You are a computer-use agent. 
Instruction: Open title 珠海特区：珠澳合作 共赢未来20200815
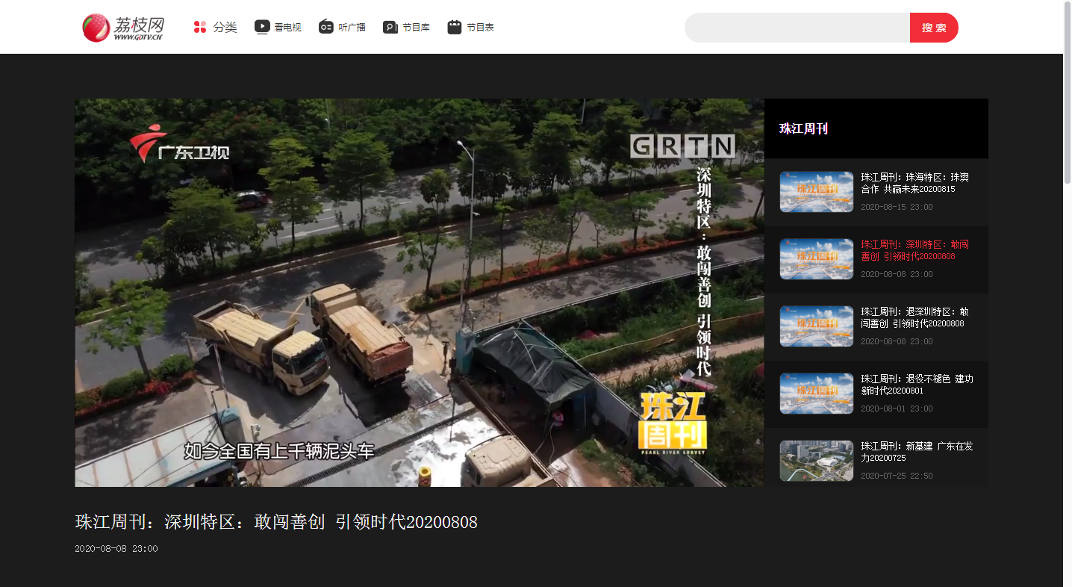click(x=915, y=184)
